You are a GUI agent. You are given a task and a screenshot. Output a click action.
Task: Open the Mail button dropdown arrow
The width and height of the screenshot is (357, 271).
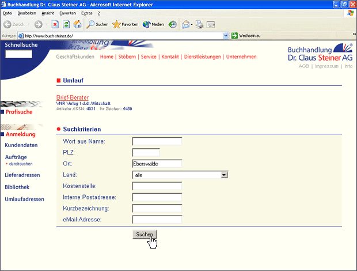[192, 24]
